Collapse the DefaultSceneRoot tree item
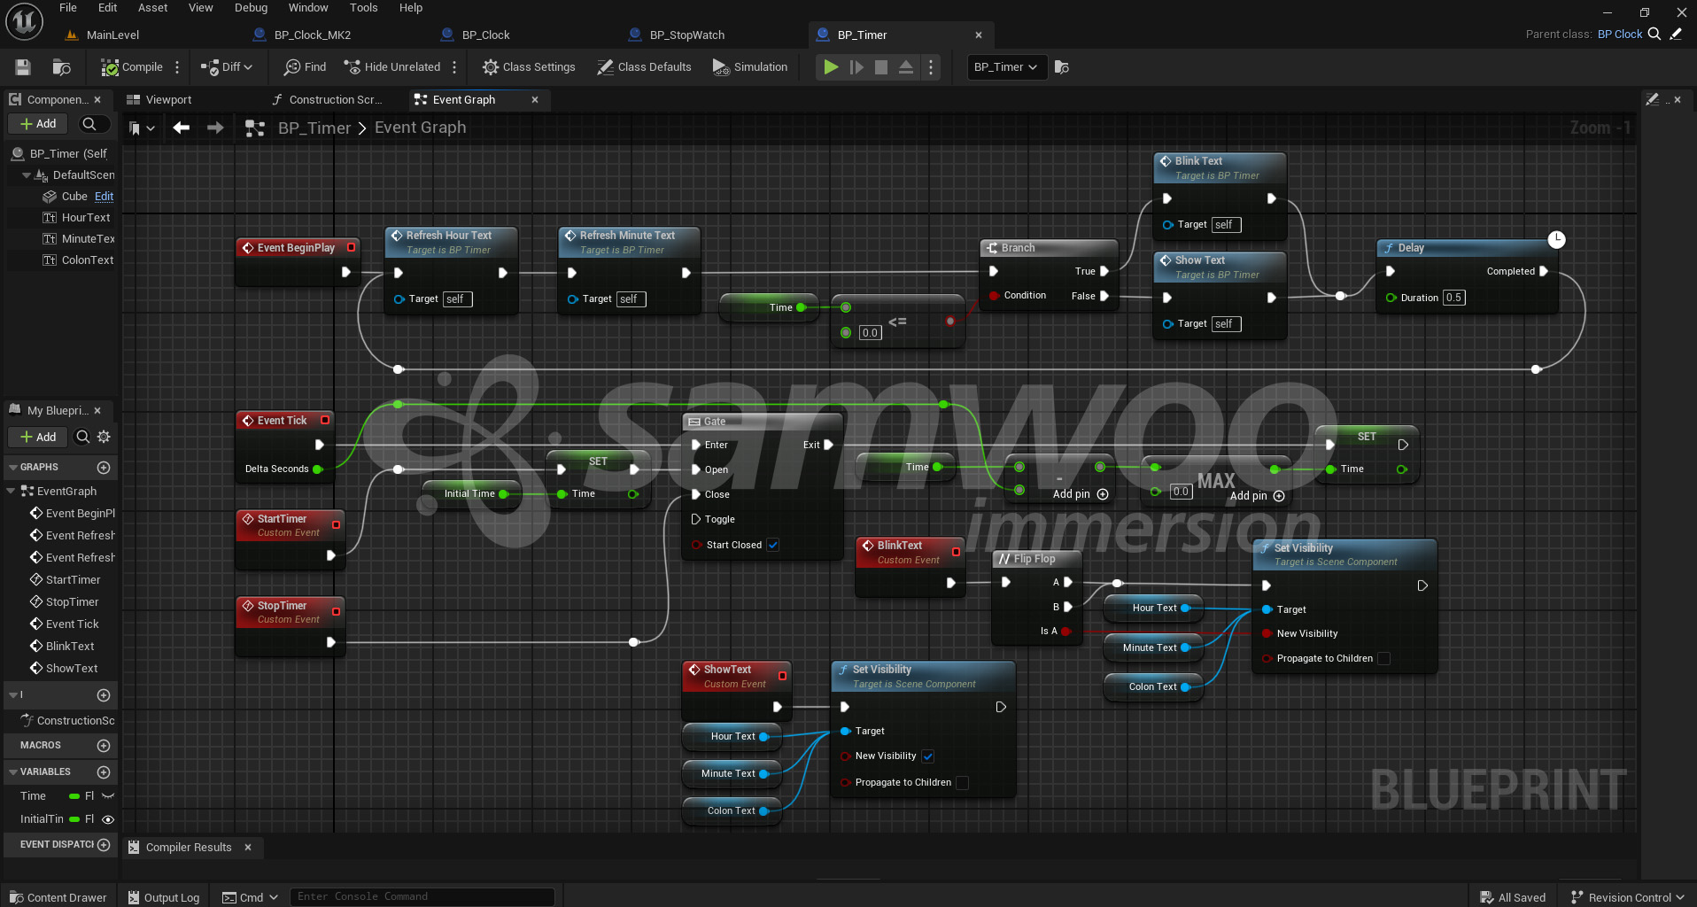 point(27,175)
